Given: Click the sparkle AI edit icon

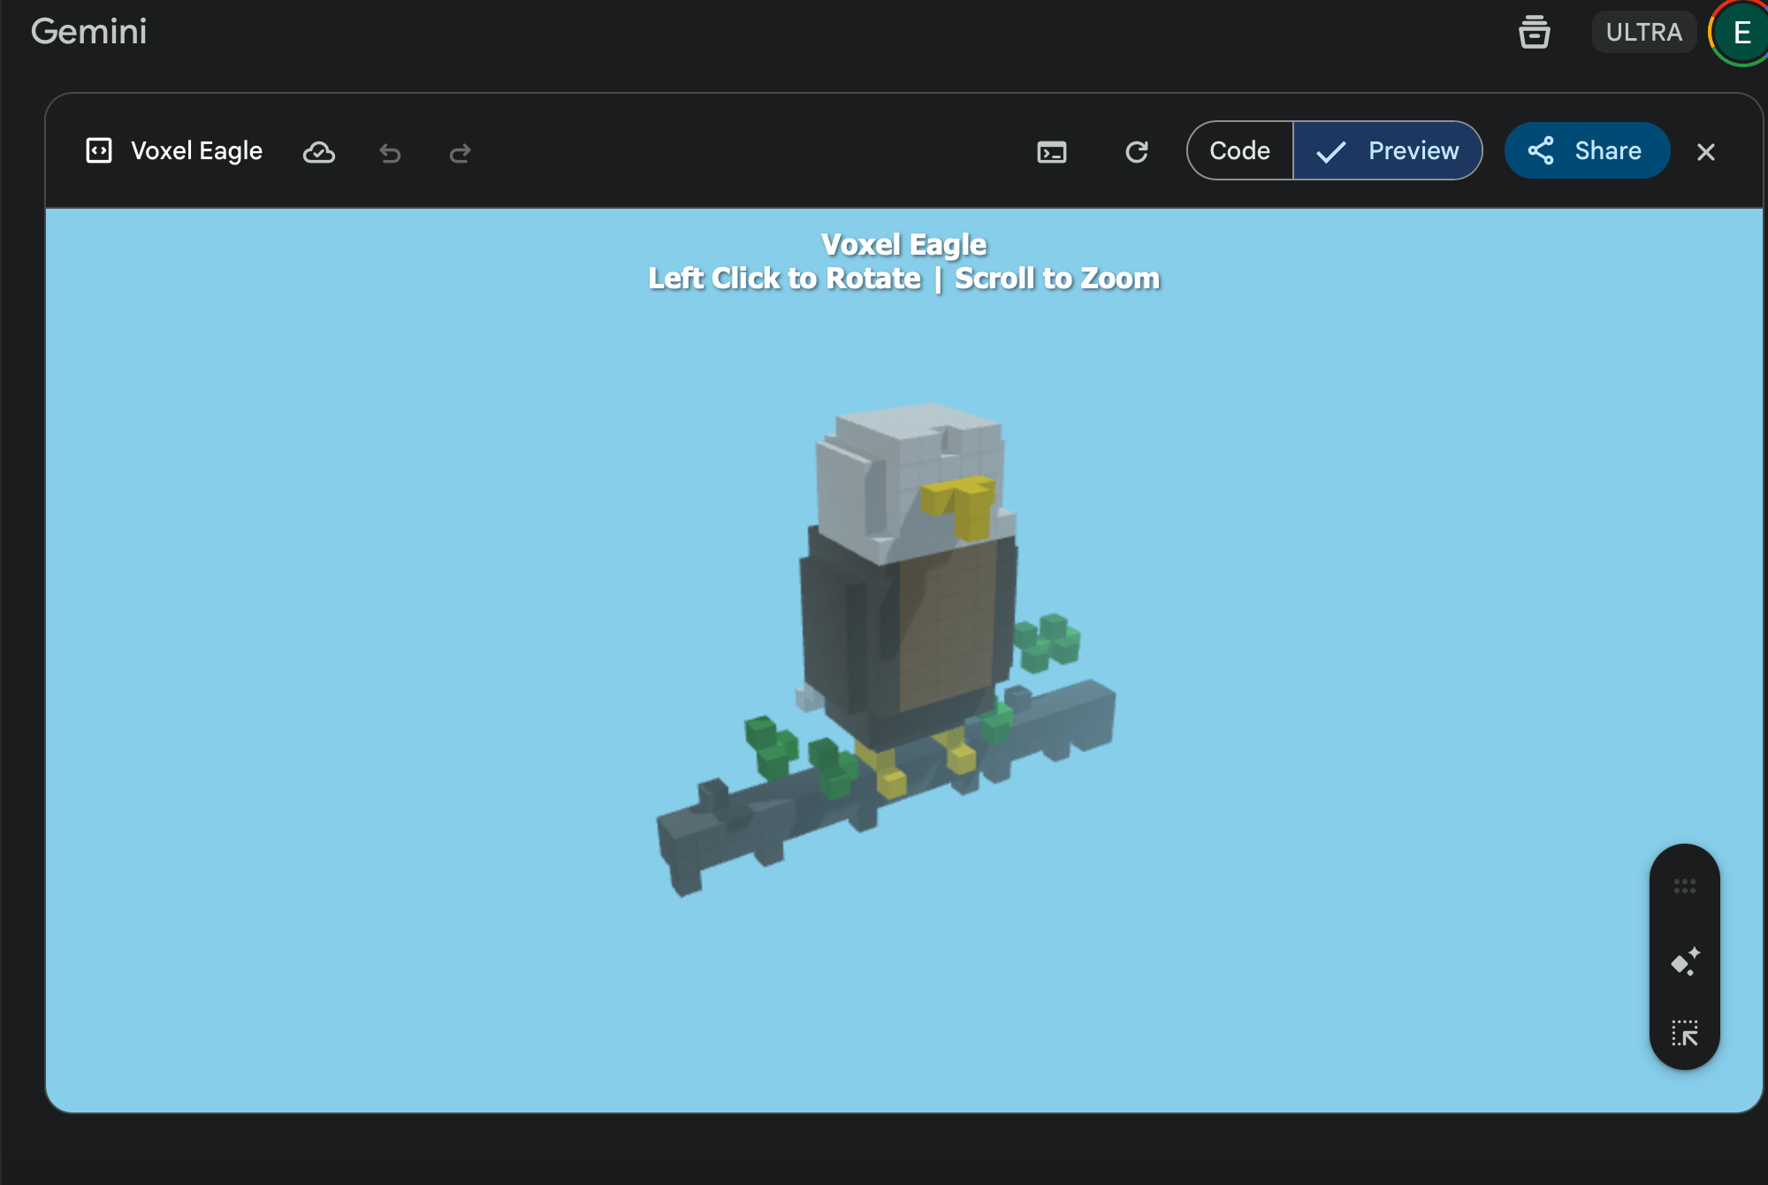Looking at the screenshot, I should coord(1685,961).
